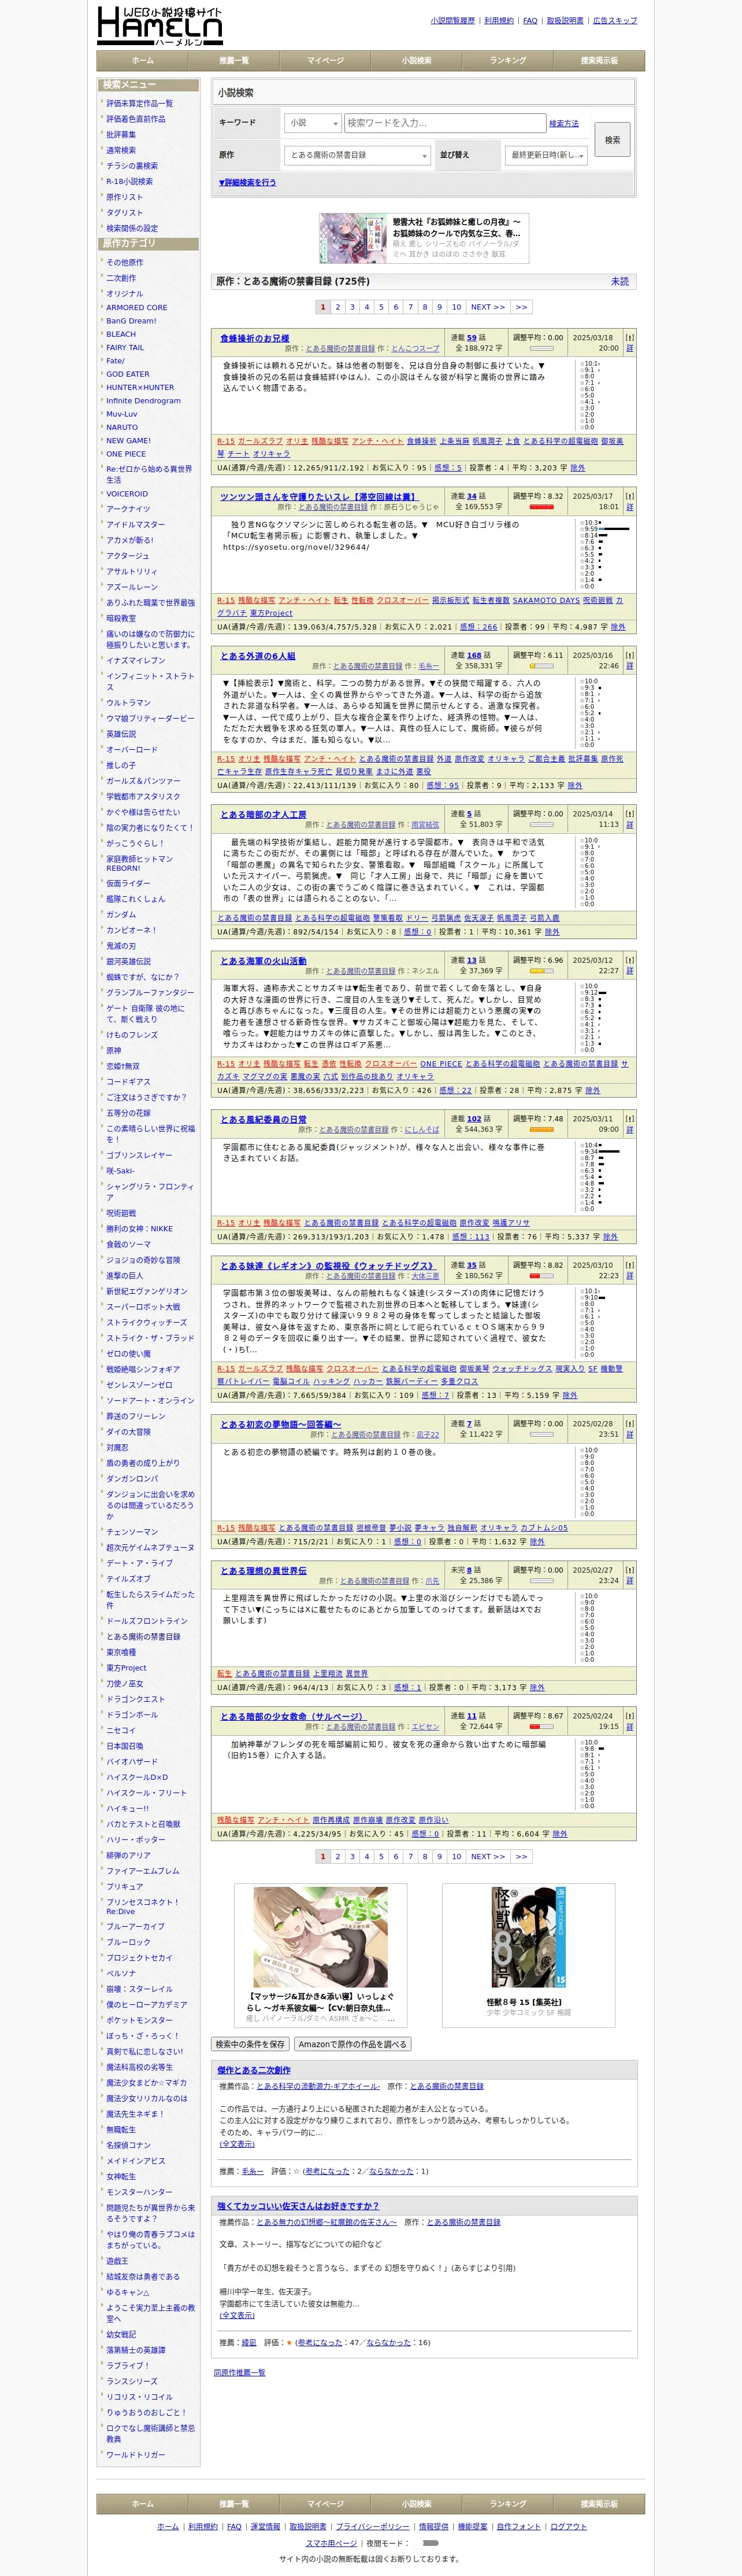Open R-18小説検索 in search menu
The width and height of the screenshot is (742, 2576).
click(x=130, y=181)
